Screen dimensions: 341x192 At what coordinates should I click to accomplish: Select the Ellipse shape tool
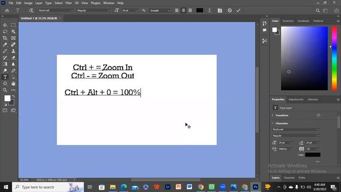[x=5, y=84]
